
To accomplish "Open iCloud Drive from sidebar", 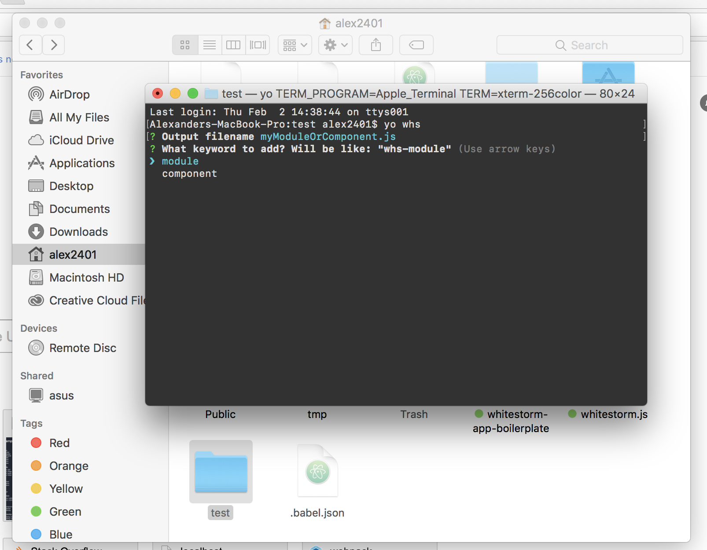I will [x=79, y=140].
